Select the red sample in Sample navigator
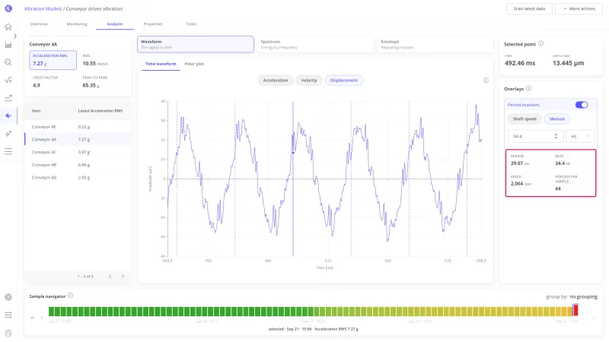 tap(576, 311)
